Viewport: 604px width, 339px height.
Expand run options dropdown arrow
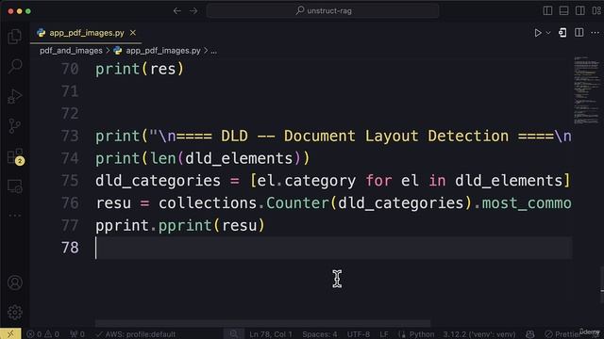pos(548,33)
